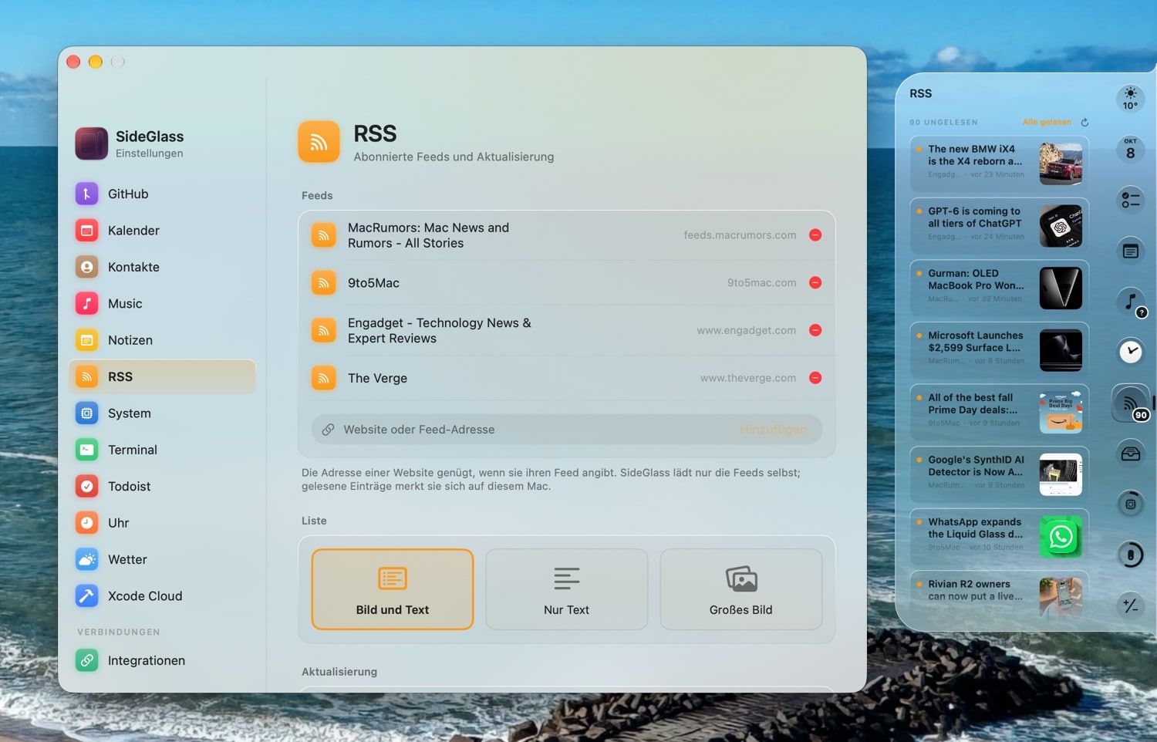1157x742 pixels.
Task: Refresh RSS widget with the reload arrow icon
Action: [x=1084, y=123]
